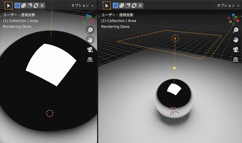Click white light reflection on left viewport sphere
242x143 pixels.
coord(51,65)
